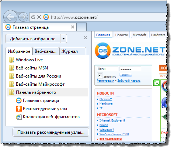Screen dimensions: 174x150
Task: Open the Регистрация link
Action: pyautogui.click(x=105, y=81)
